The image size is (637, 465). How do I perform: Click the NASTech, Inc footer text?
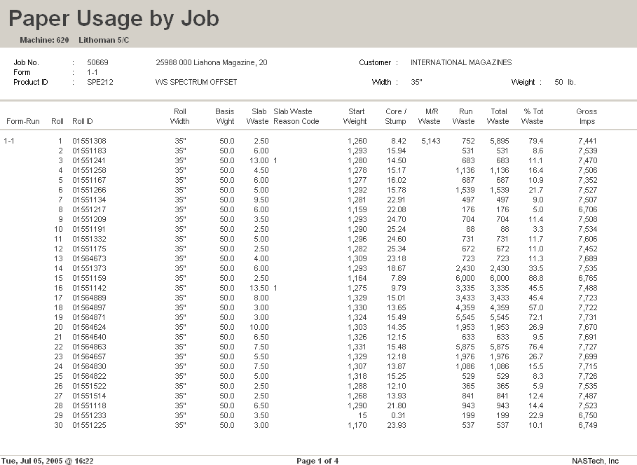[595, 461]
